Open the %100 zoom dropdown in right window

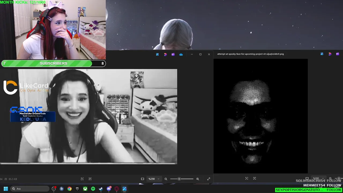tap(318, 179)
